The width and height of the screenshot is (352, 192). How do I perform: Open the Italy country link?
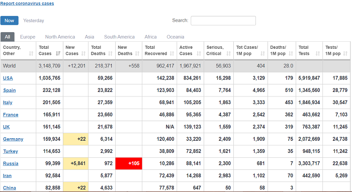pyautogui.click(x=8, y=103)
